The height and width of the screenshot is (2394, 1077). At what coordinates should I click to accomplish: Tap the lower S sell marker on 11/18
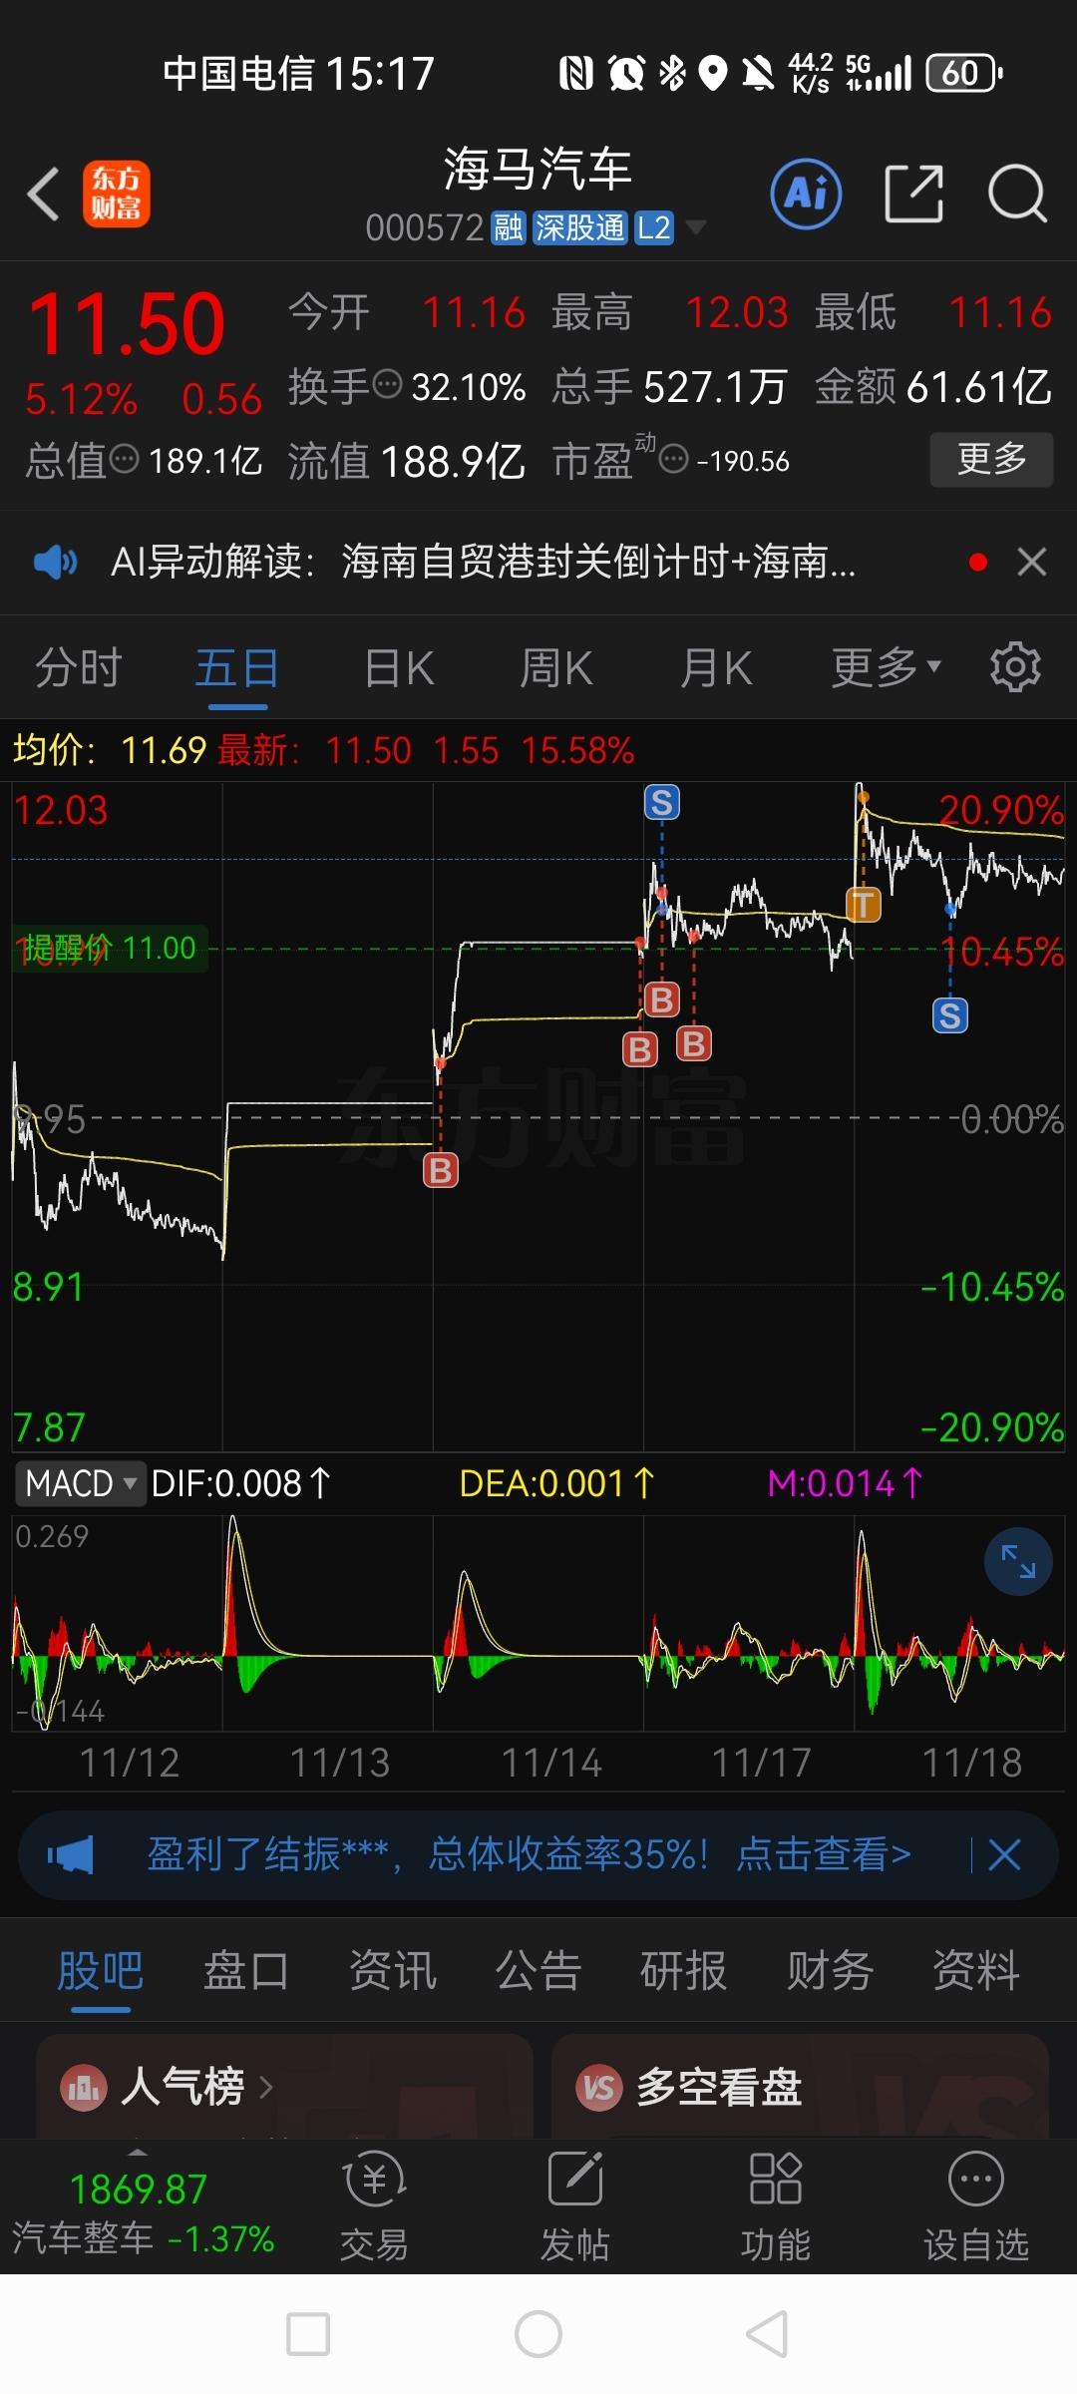coord(950,1016)
